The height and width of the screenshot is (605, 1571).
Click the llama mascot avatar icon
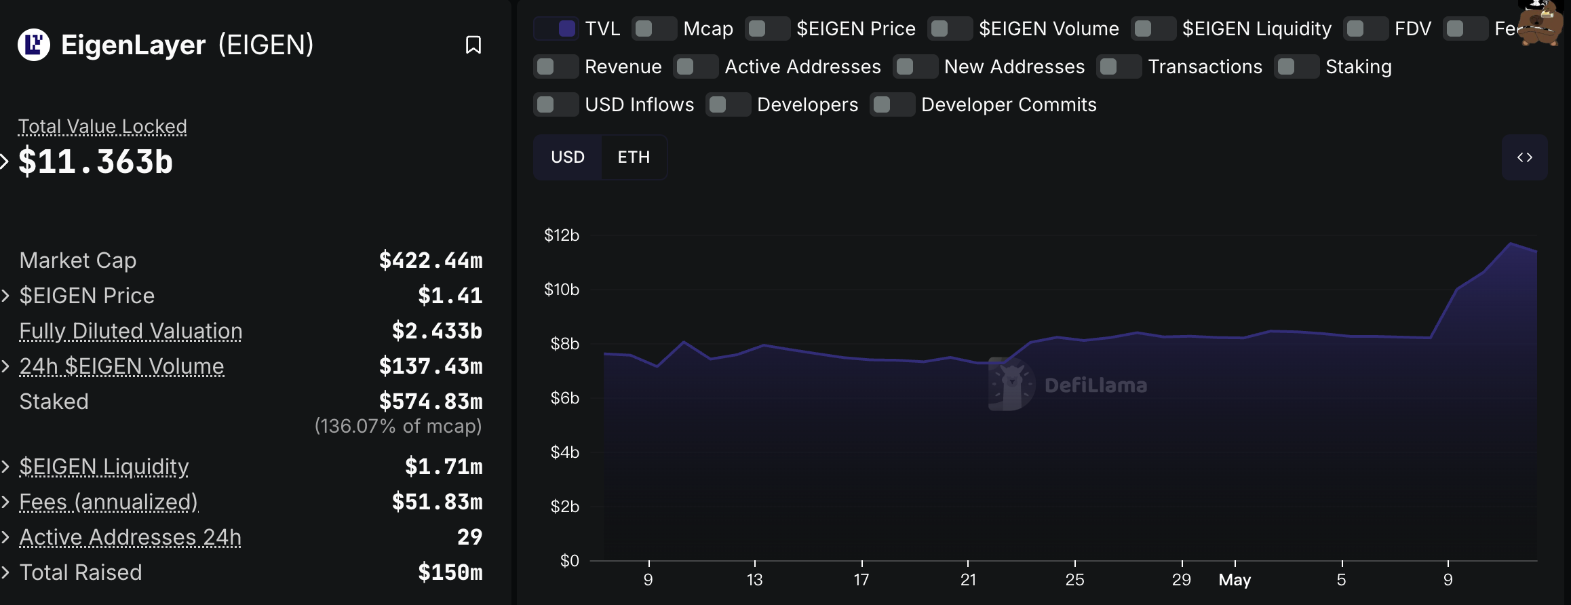pyautogui.click(x=1541, y=24)
